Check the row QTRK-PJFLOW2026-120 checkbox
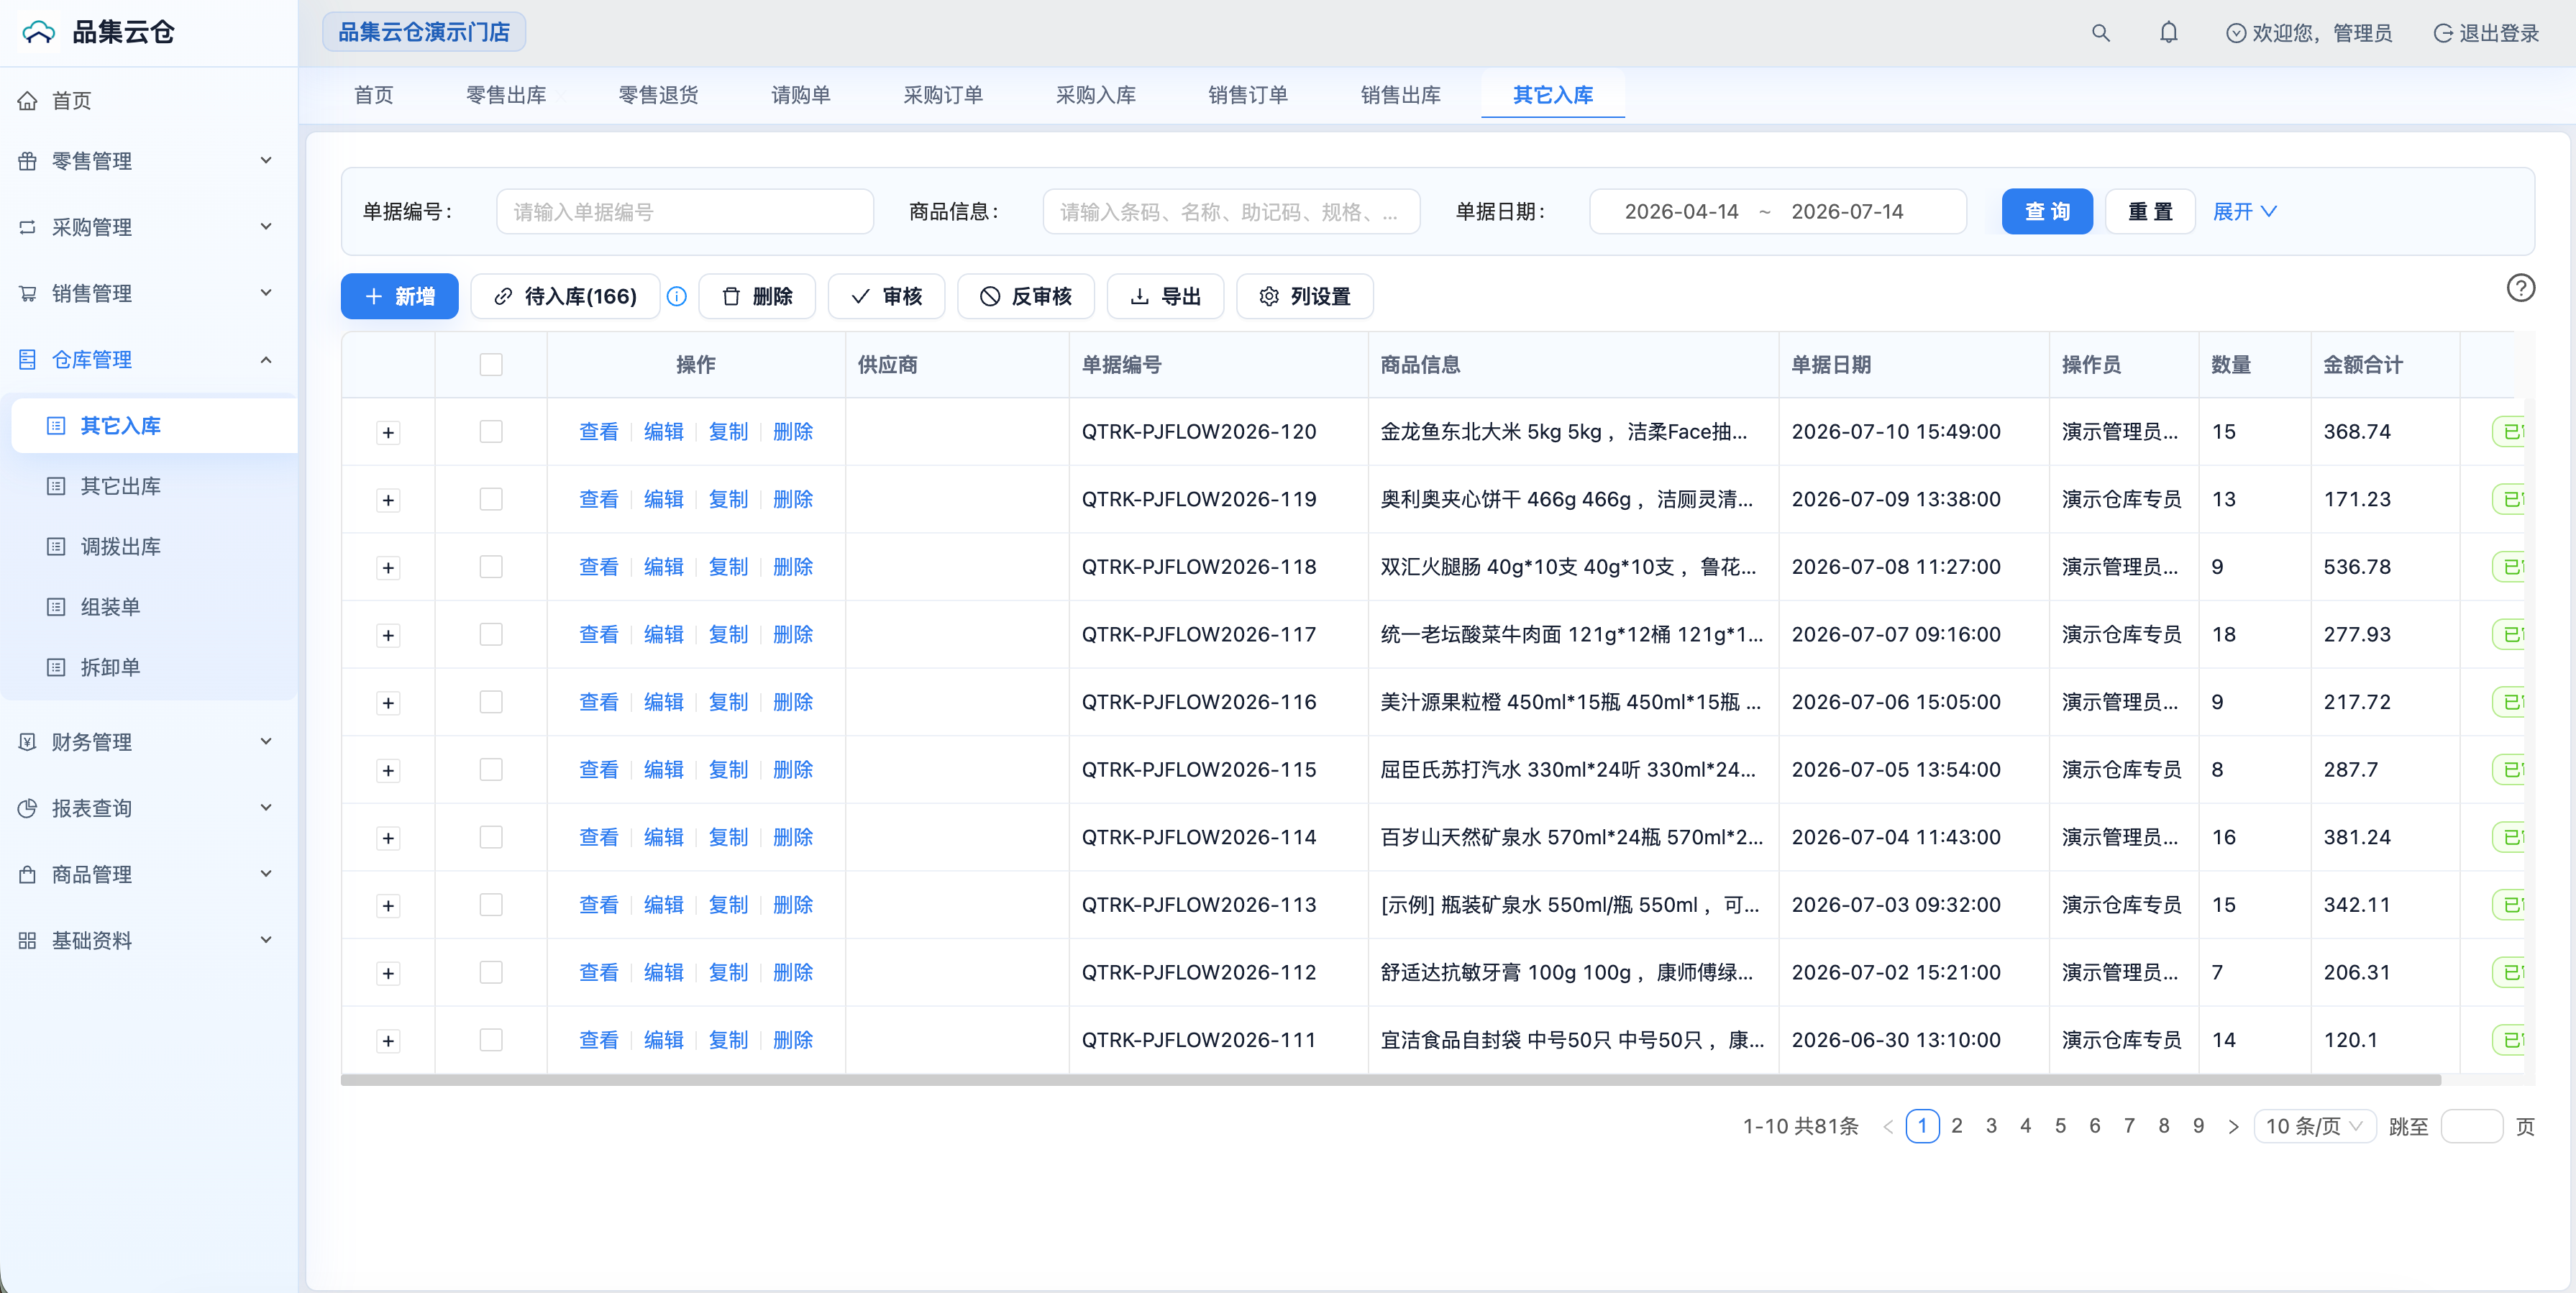 [491, 431]
